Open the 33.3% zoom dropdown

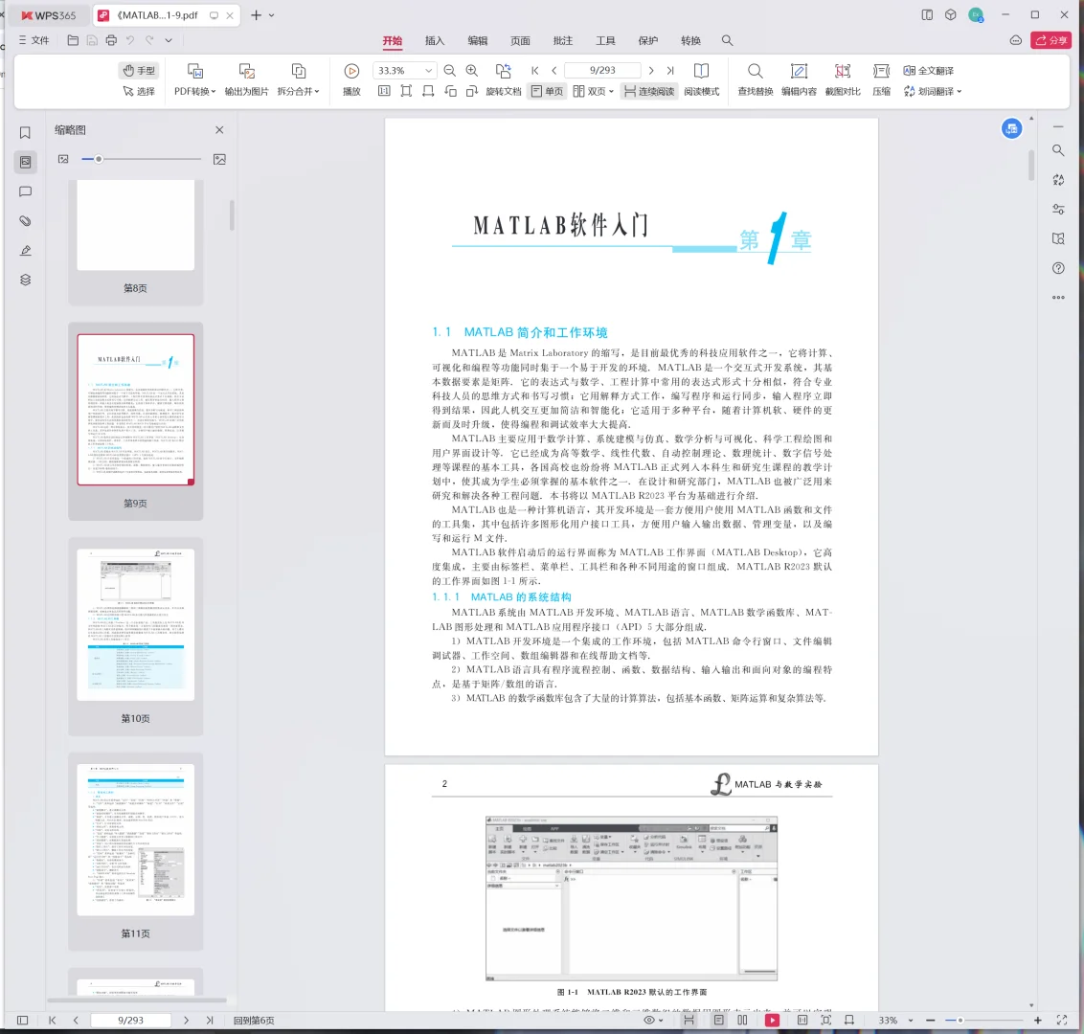click(x=429, y=71)
